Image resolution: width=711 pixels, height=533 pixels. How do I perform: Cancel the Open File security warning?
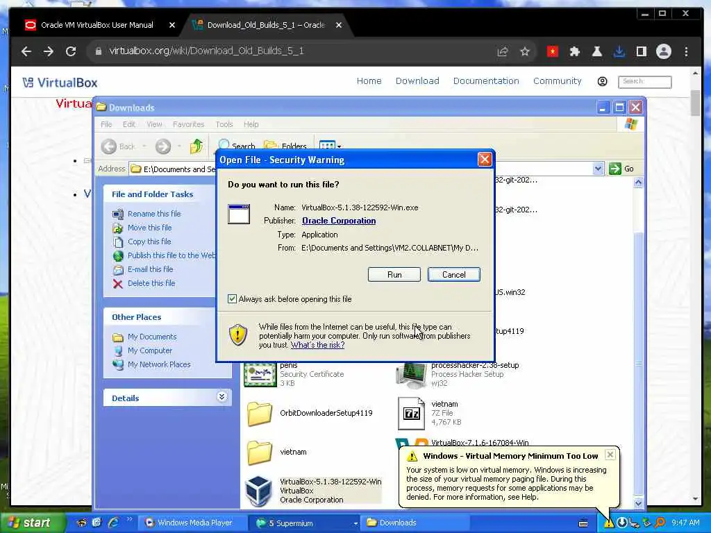coord(453,275)
